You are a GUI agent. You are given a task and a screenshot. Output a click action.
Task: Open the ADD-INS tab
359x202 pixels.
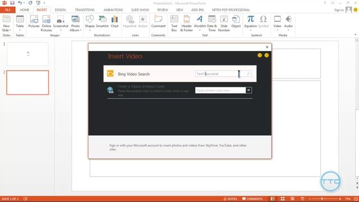click(197, 10)
